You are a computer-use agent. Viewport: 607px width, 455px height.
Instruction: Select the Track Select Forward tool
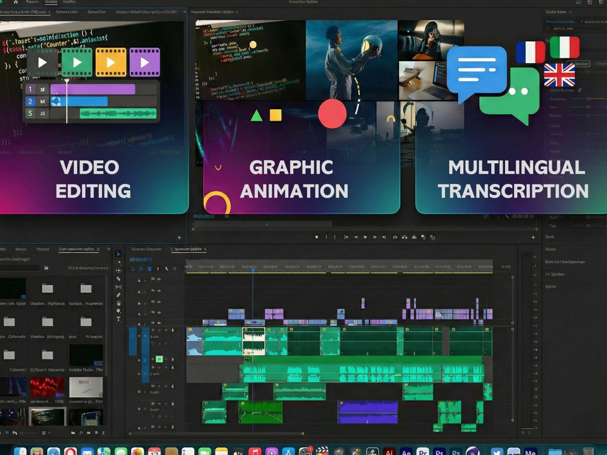[118, 262]
